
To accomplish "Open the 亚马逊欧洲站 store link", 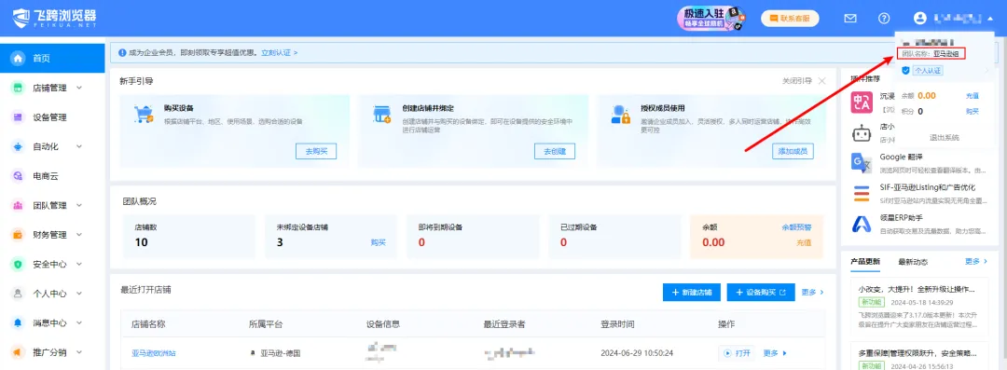I will coord(154,353).
